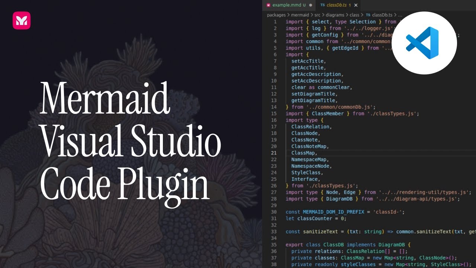Click 'NamespaceNode,' in the code
The width and height of the screenshot is (476, 268).
pos(312,166)
